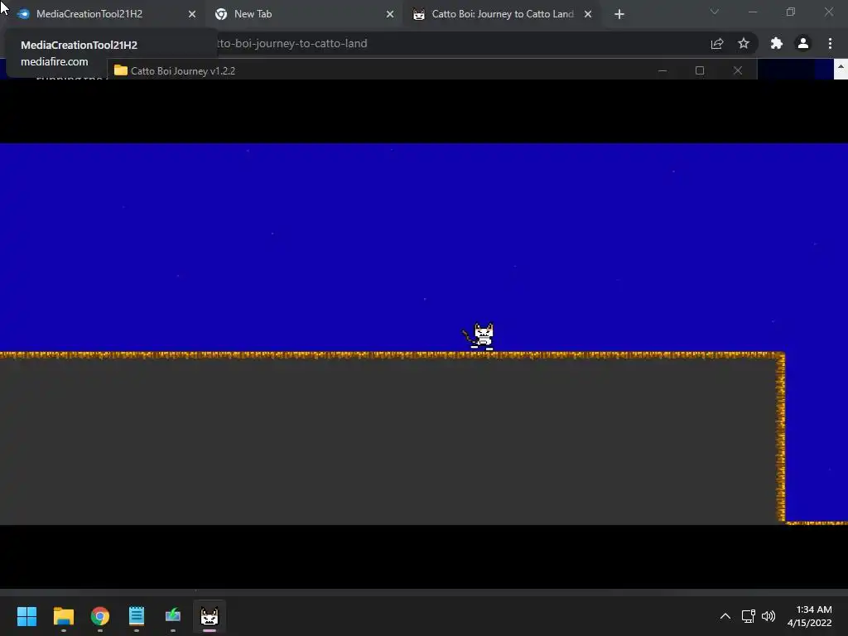Open a new browser tab with plus button
Image resolution: width=848 pixels, height=636 pixels.
619,14
